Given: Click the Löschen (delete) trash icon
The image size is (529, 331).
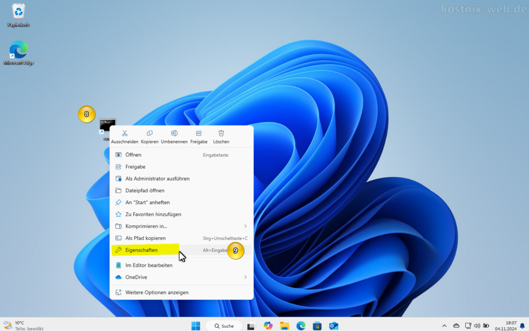Looking at the screenshot, I should click(x=221, y=134).
